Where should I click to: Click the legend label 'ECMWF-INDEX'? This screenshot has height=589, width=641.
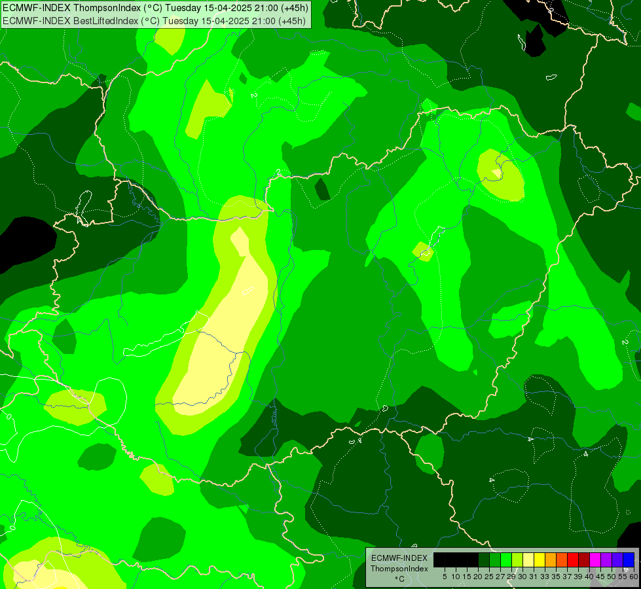399,558
